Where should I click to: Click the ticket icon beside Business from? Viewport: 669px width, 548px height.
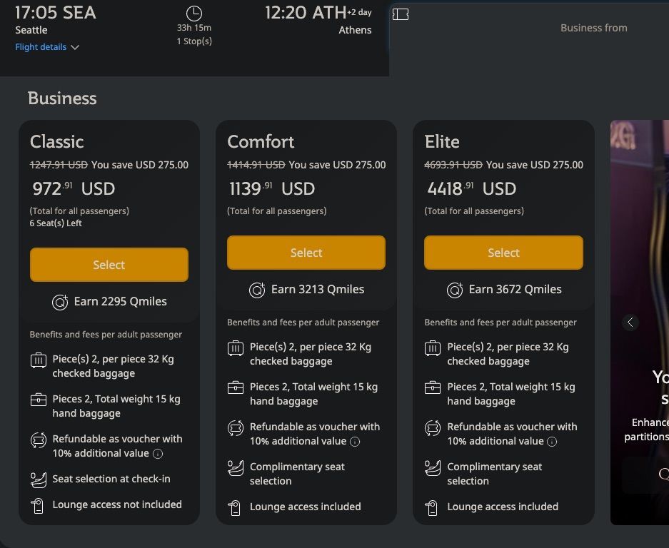[x=401, y=14]
